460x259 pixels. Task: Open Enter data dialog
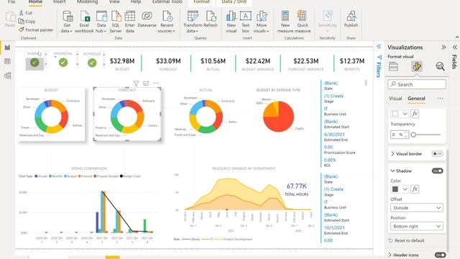[129, 22]
